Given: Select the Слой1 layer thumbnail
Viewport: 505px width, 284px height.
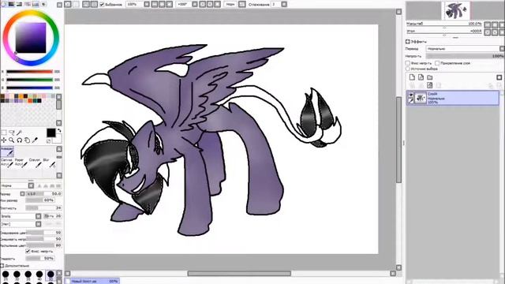Looking at the screenshot, I should pos(421,98).
